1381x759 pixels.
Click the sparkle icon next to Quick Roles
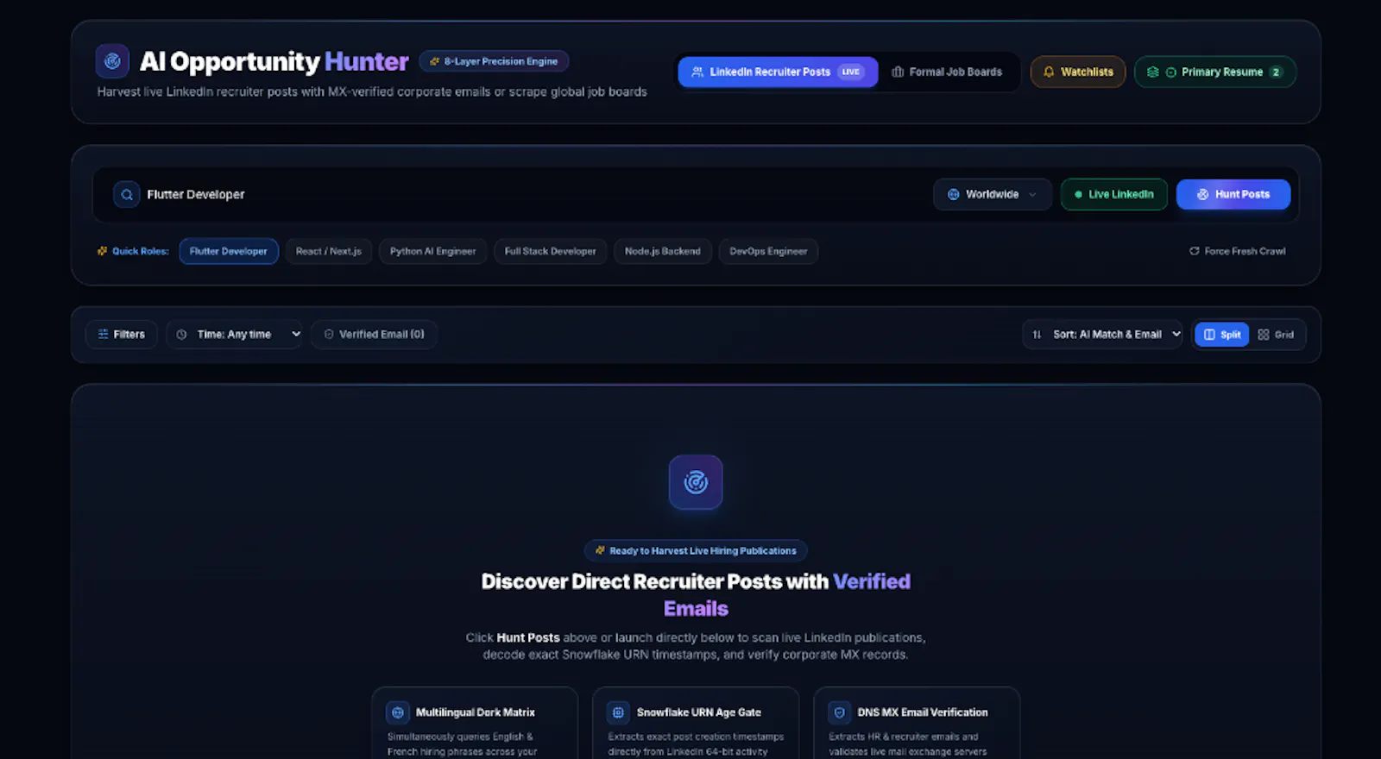click(102, 251)
